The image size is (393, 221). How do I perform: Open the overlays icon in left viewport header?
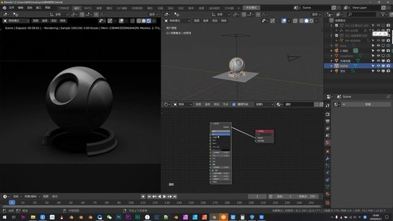pyautogui.click(x=122, y=21)
